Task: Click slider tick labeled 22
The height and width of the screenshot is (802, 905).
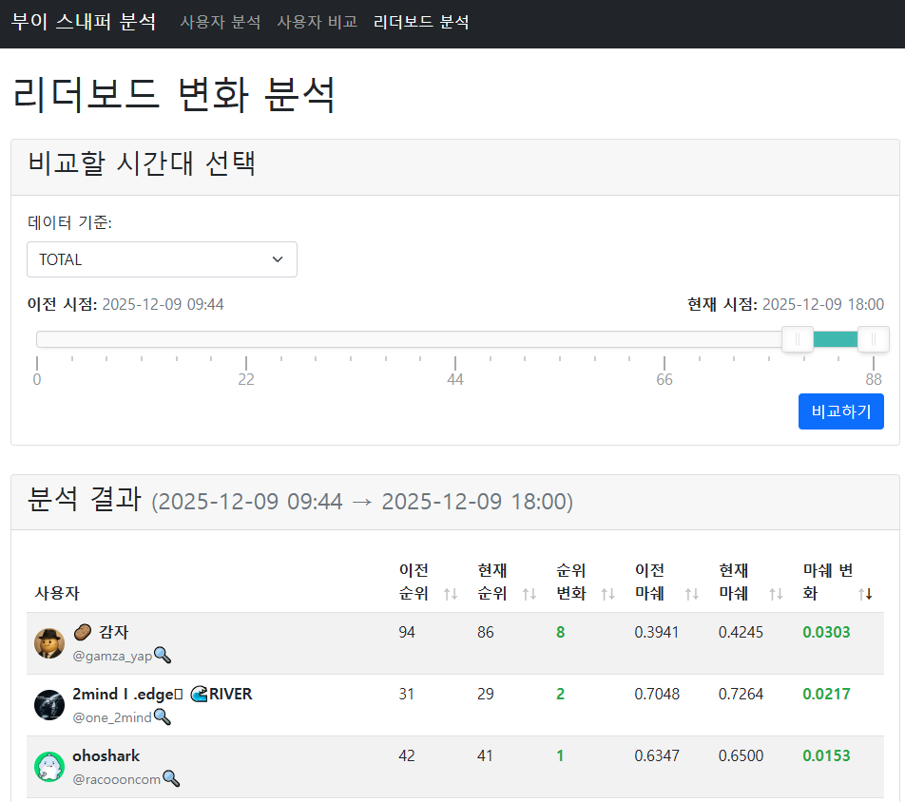Action: pyautogui.click(x=246, y=379)
